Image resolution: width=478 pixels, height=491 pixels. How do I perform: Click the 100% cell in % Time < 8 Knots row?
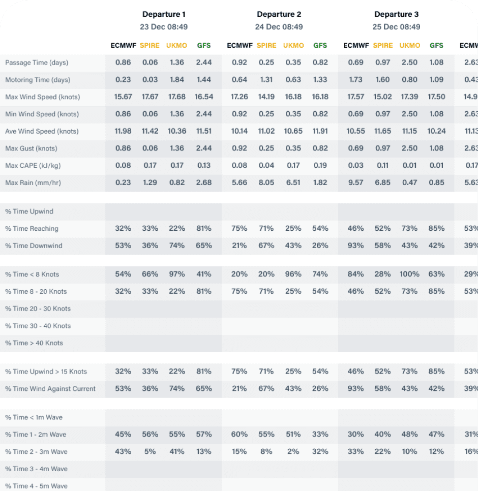pos(409,274)
